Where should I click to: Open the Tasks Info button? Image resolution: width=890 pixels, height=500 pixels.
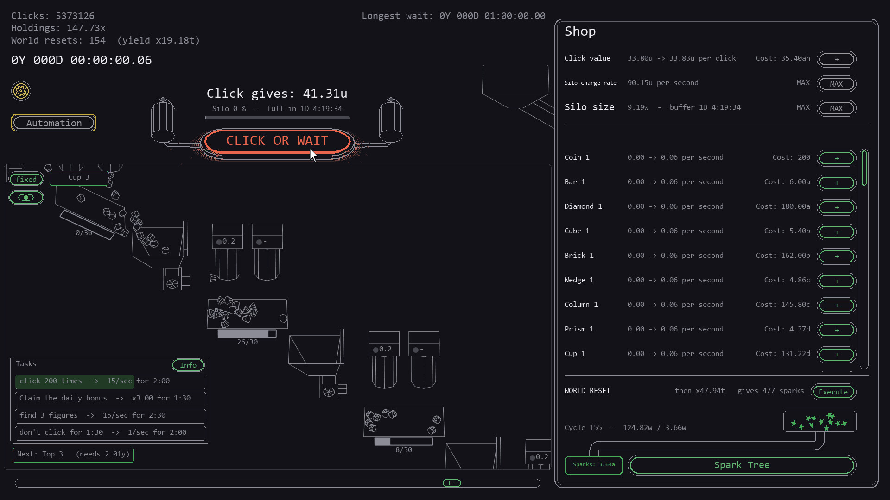(188, 365)
